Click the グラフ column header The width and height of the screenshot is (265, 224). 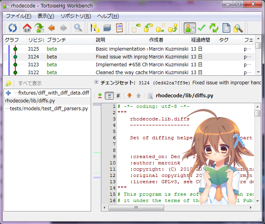coord(15,40)
